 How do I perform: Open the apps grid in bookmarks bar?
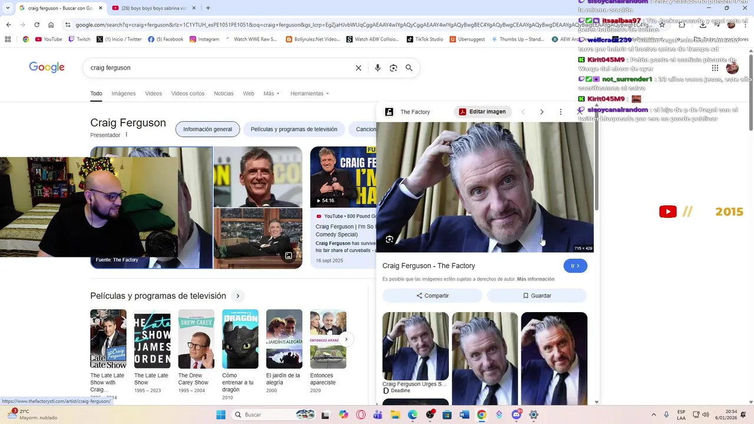pyautogui.click(x=8, y=39)
